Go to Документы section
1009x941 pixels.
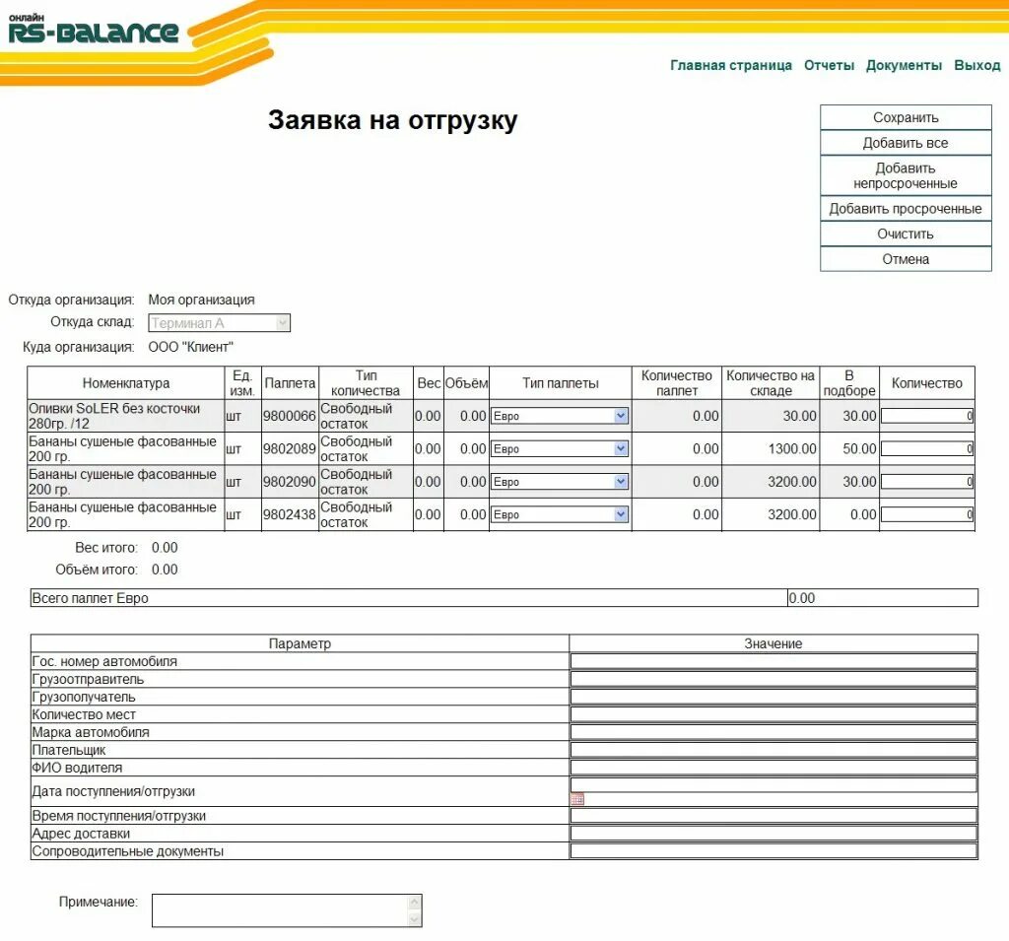pos(904,65)
